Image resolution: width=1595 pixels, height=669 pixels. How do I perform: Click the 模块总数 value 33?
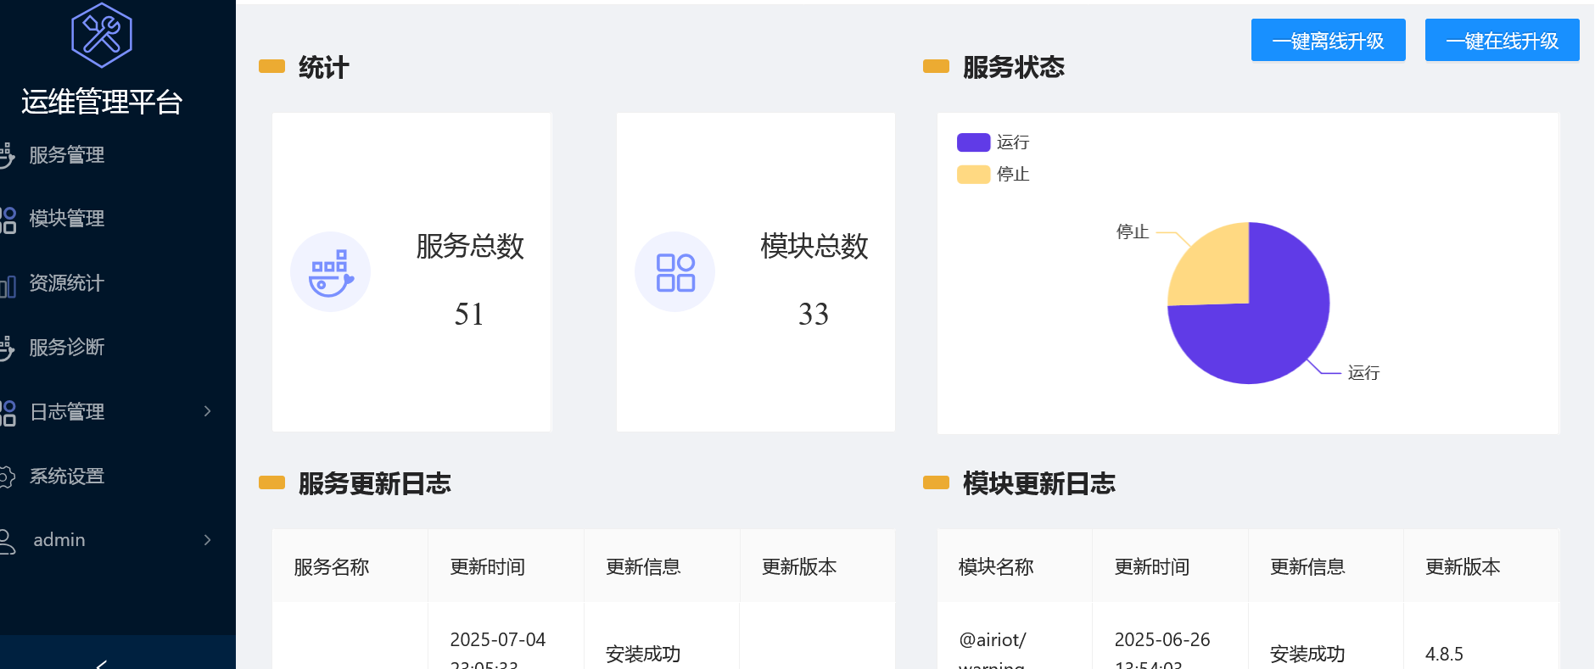click(x=814, y=315)
